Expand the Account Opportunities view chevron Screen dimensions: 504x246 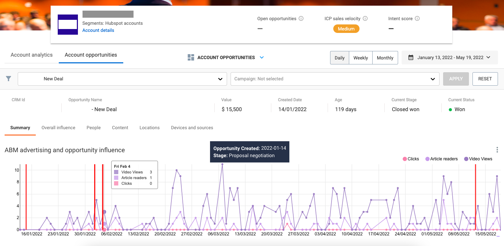[262, 57]
